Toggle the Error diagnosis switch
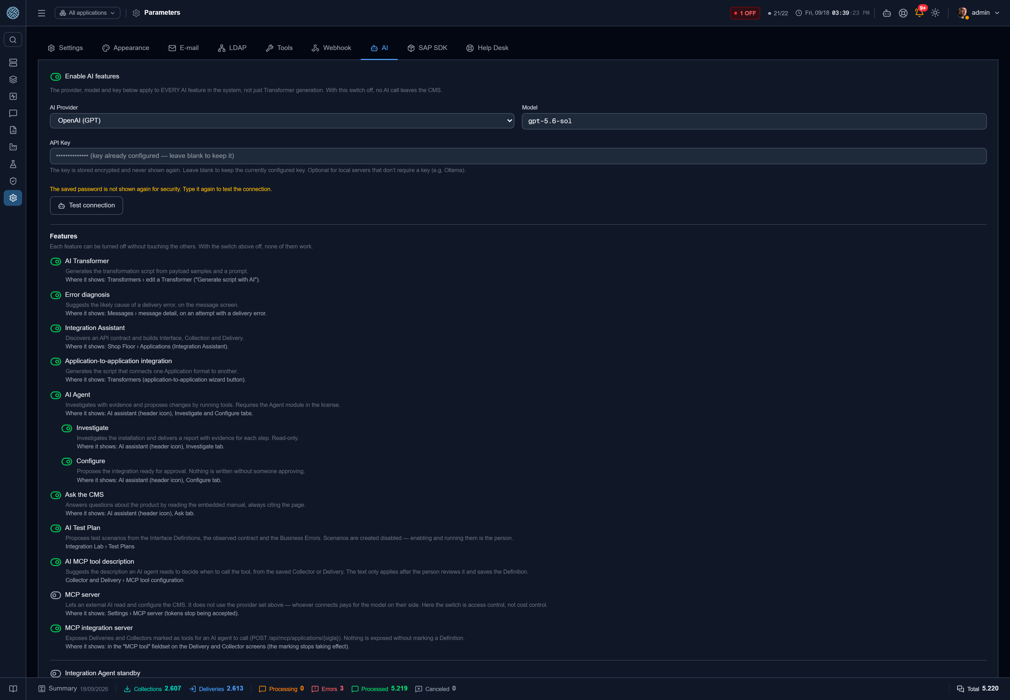The width and height of the screenshot is (1010, 700). (x=56, y=295)
